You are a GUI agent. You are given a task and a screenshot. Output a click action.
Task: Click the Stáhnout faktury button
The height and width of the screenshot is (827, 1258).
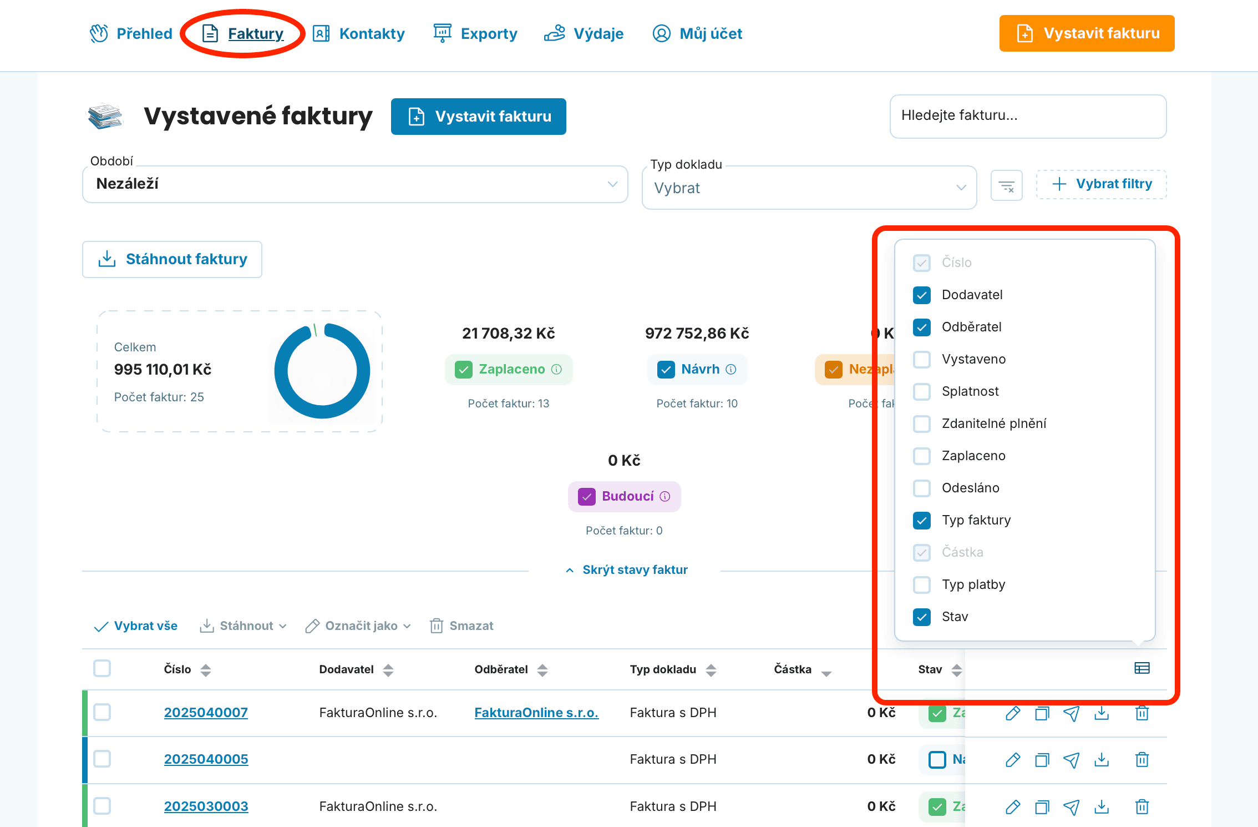pyautogui.click(x=172, y=259)
